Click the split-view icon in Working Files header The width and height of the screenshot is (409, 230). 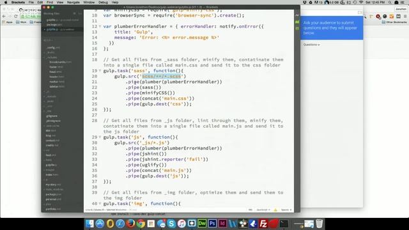(x=80, y=13)
